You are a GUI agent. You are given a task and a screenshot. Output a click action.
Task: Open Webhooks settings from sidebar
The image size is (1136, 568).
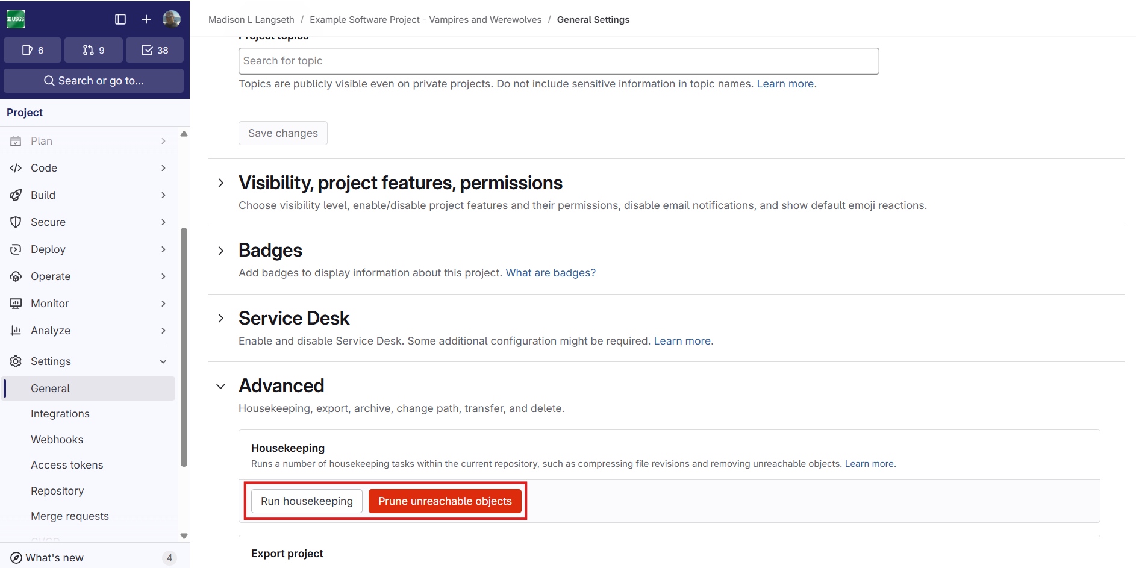click(x=57, y=439)
